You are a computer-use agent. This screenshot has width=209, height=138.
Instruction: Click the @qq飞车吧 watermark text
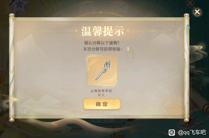click(x=192, y=132)
